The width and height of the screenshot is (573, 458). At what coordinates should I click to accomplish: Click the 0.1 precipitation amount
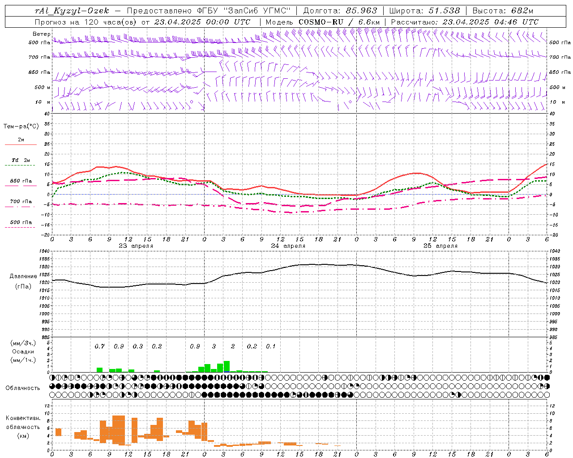[x=271, y=346]
